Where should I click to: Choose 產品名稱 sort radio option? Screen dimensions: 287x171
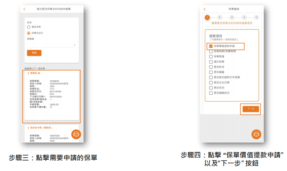(x=29, y=27)
